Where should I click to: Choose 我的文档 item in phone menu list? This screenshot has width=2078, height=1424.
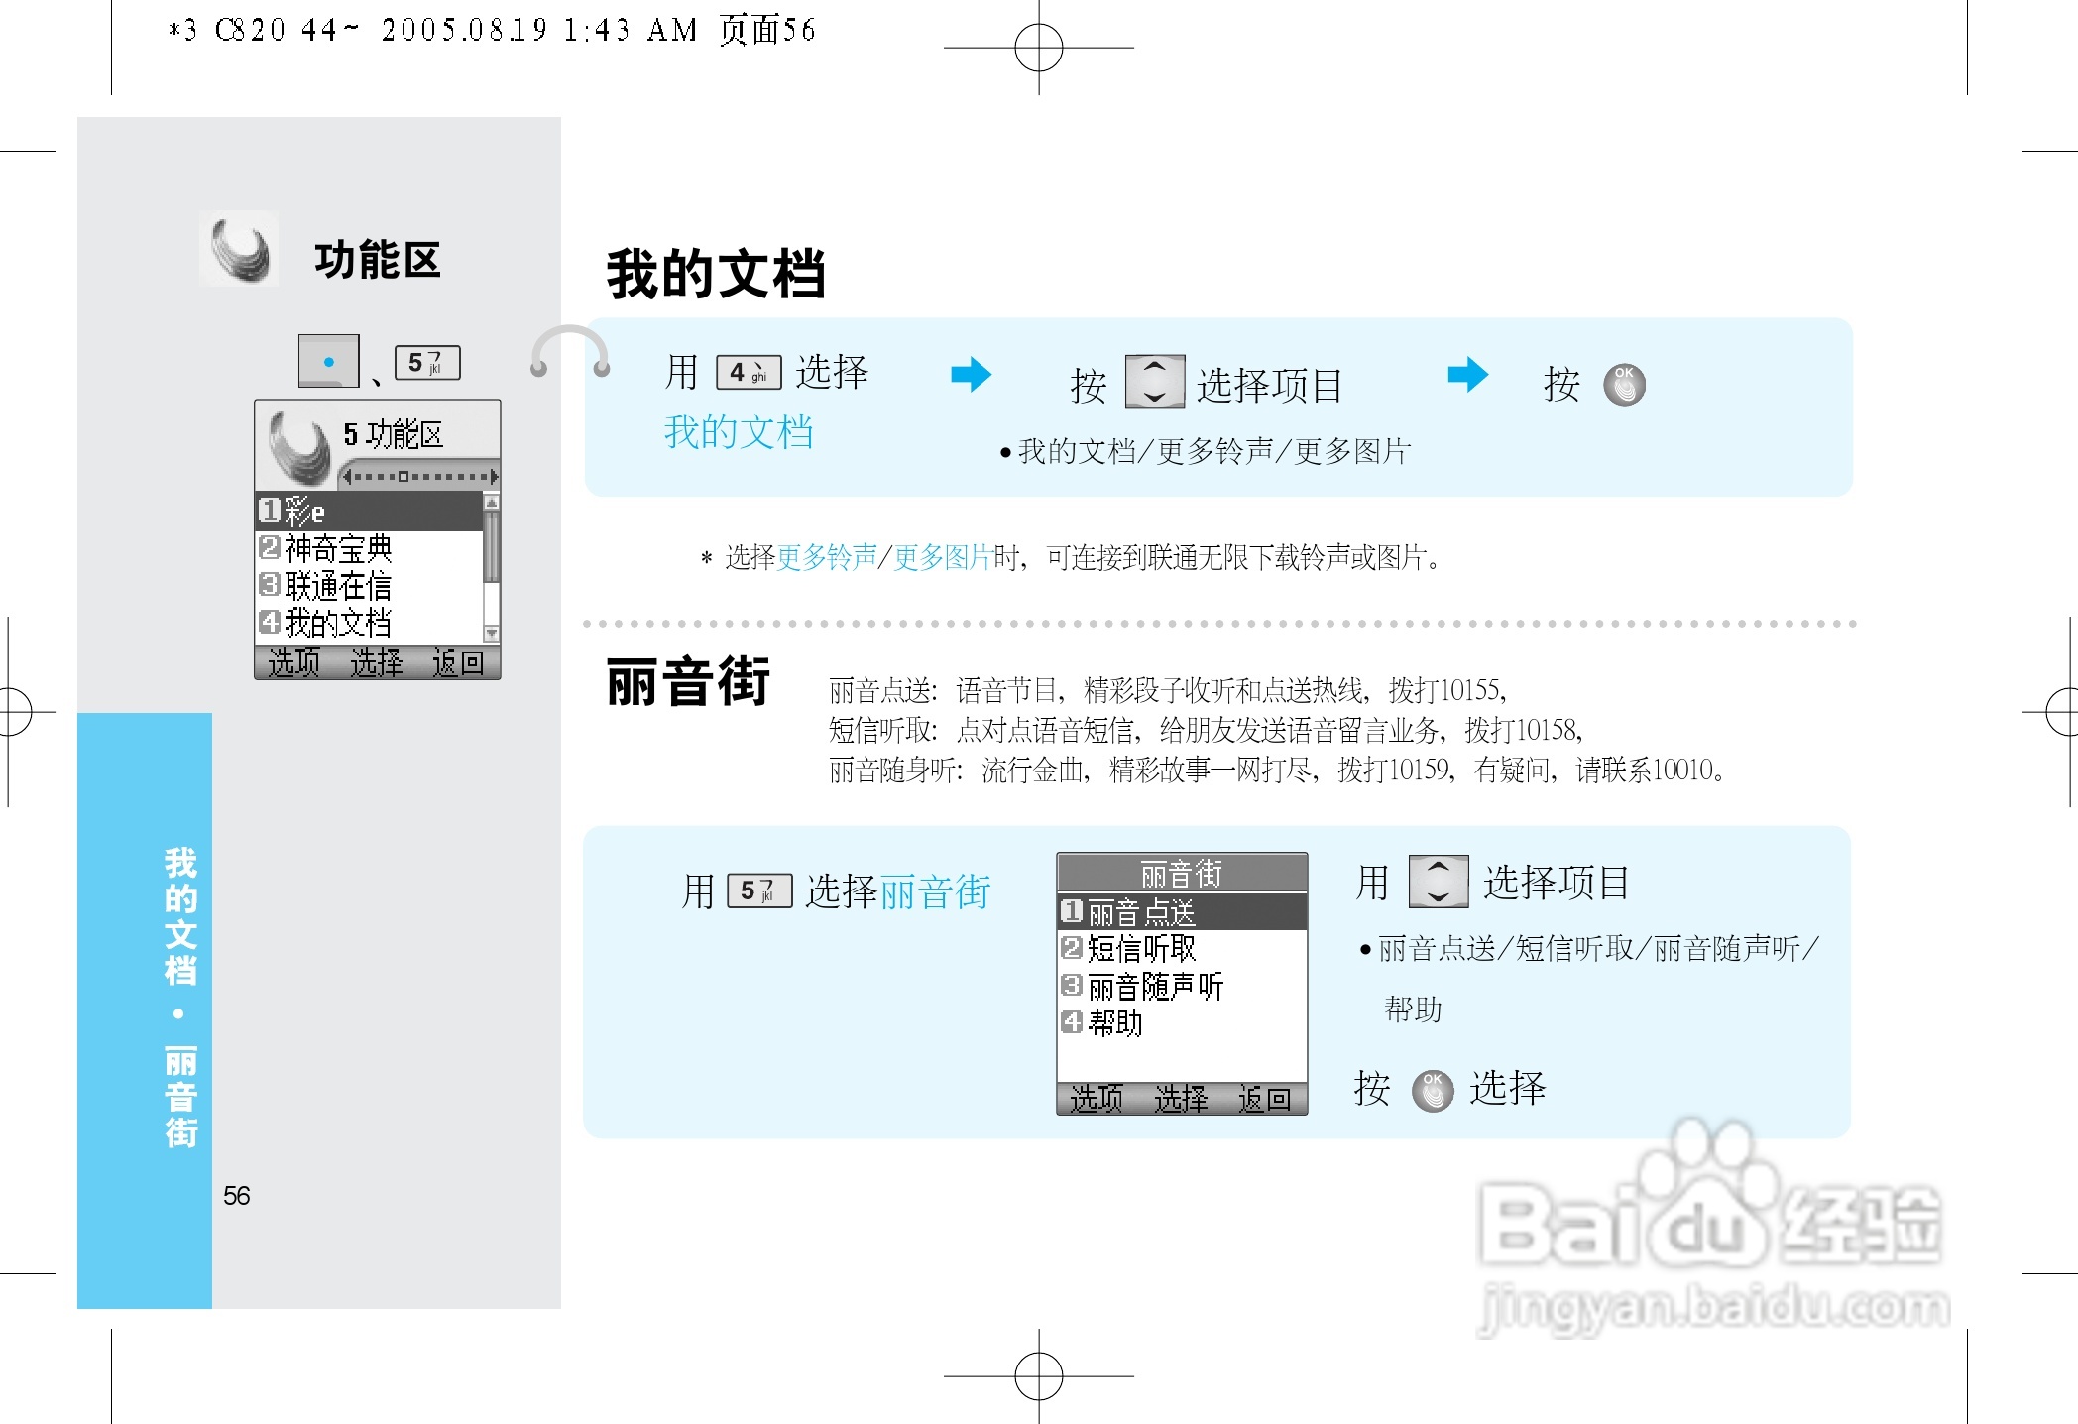[x=339, y=623]
